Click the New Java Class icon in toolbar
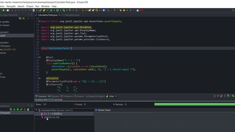235x132 pixels. coord(44,10)
